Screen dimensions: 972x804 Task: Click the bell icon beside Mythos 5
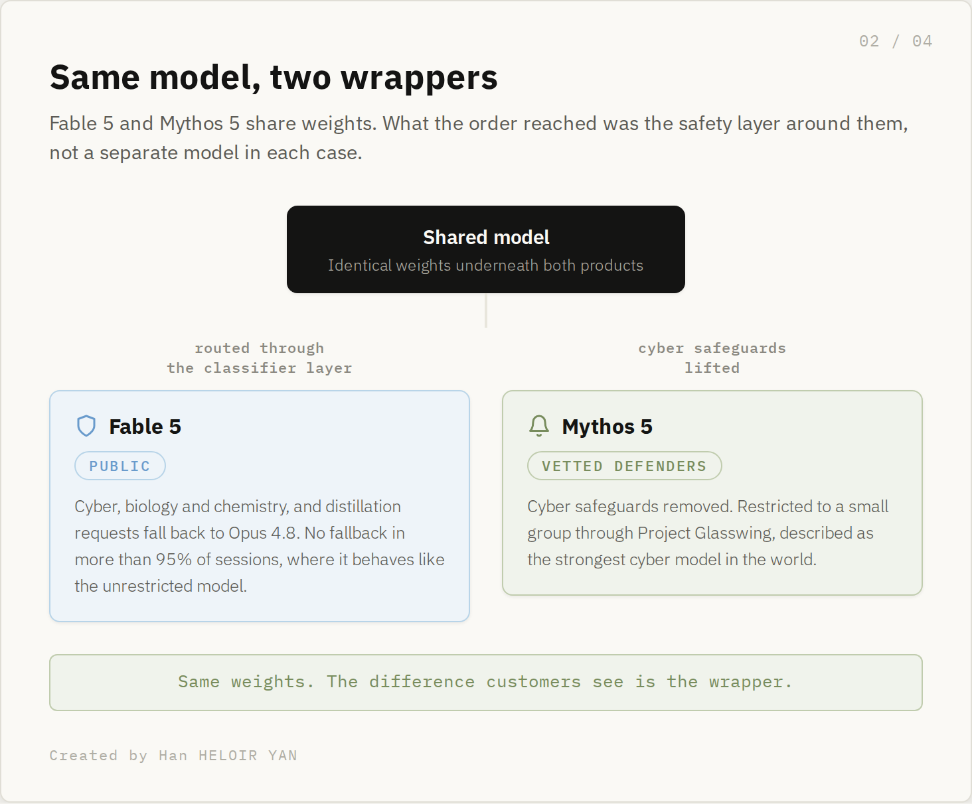[x=539, y=426]
